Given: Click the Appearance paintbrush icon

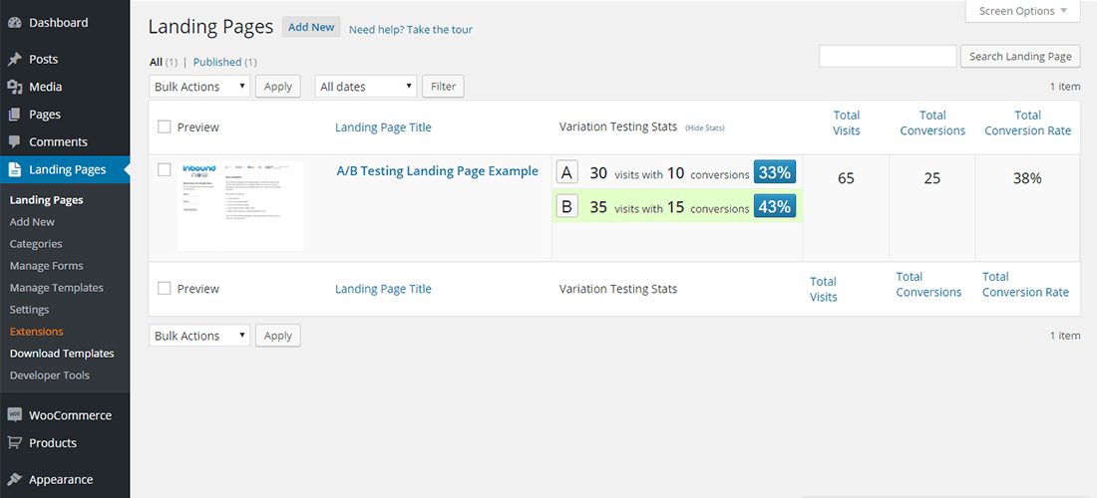Looking at the screenshot, I should pyautogui.click(x=15, y=479).
